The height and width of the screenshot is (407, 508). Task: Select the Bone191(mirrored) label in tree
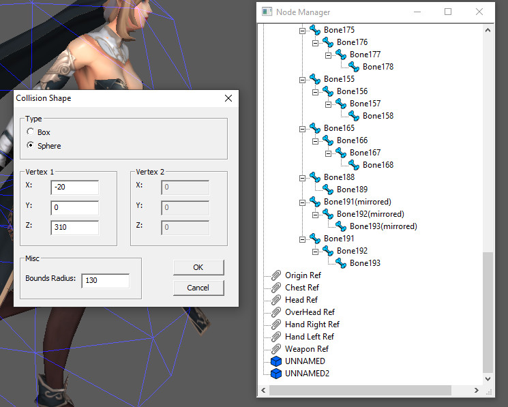[357, 202]
